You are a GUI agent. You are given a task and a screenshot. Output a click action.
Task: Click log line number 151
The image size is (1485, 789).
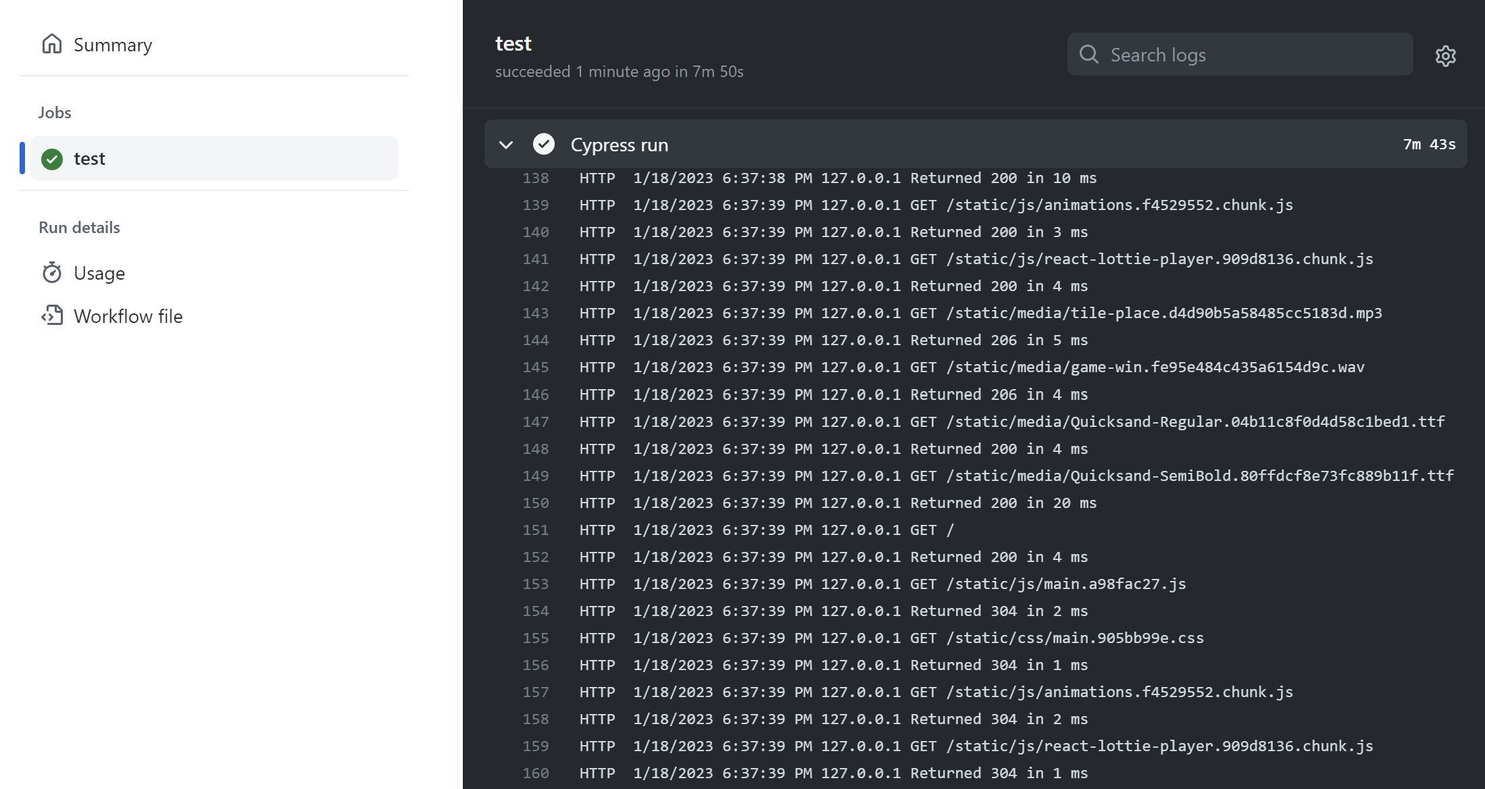pos(535,530)
